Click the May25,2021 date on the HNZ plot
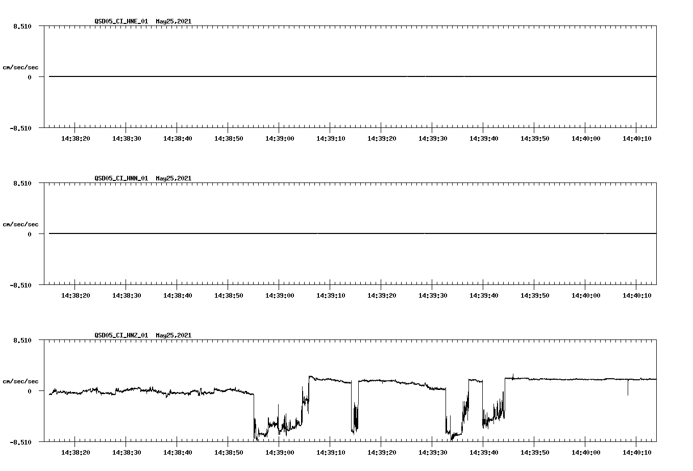Viewport: 693px width, 471px height. [173, 335]
